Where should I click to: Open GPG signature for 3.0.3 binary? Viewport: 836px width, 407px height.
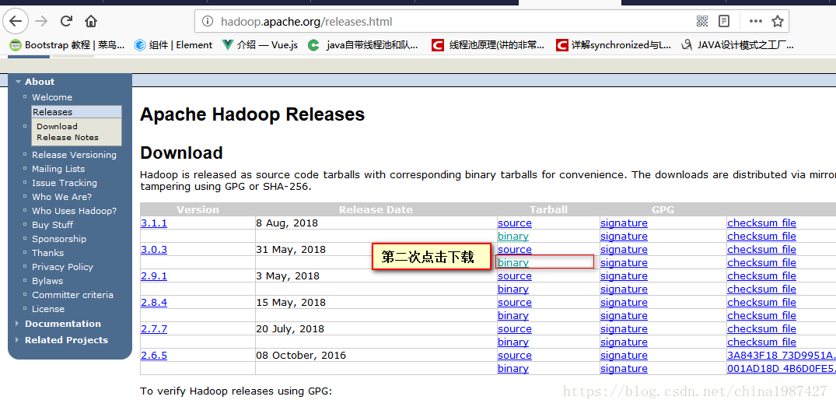pyautogui.click(x=624, y=262)
